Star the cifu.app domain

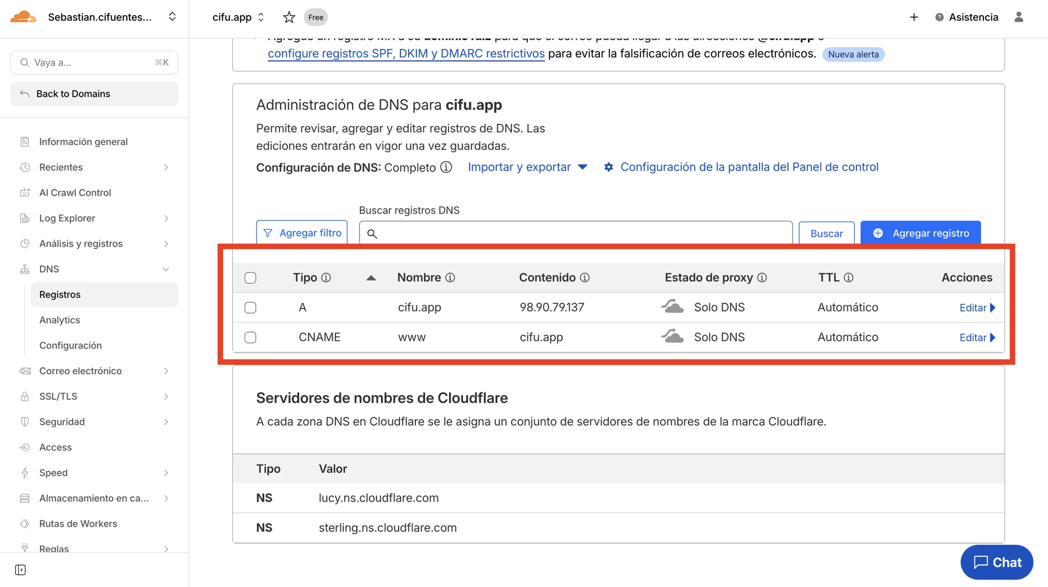point(289,17)
